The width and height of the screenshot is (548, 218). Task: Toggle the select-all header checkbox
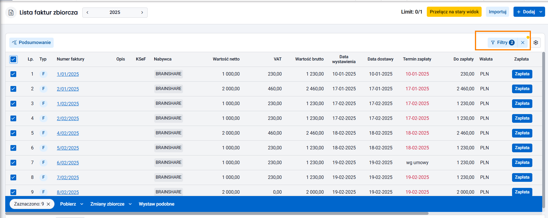pyautogui.click(x=13, y=59)
